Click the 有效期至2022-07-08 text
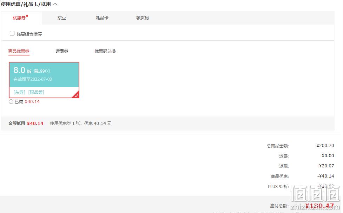The image size is (343, 213). [33, 79]
